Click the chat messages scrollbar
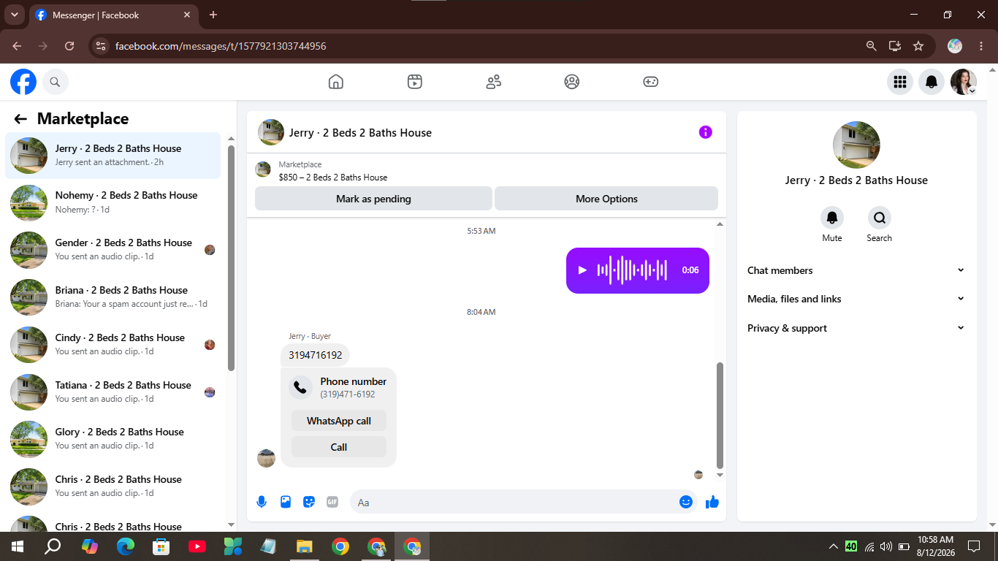The height and width of the screenshot is (561, 998). [720, 416]
